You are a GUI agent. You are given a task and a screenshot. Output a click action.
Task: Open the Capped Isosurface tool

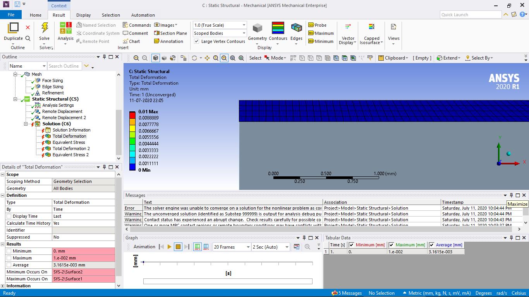[x=371, y=33]
